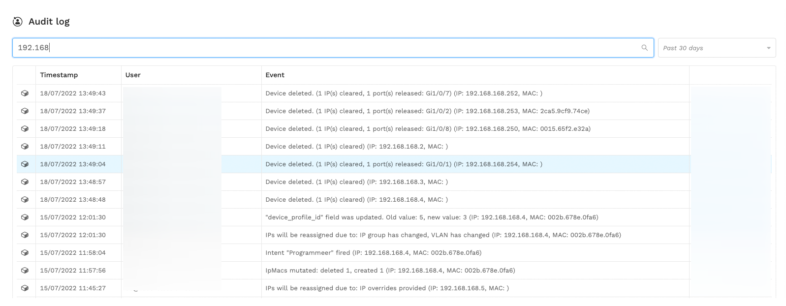Click timestamp 18/07/2022 13:48:57
Viewport: 786px width, 306px height.
pyautogui.click(x=73, y=182)
